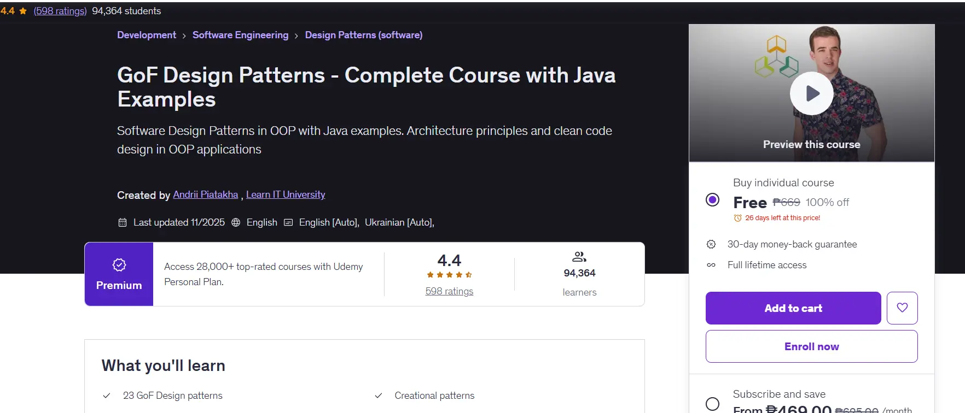Click the Enroll now button
Viewport: 965px width, 413px height.
[812, 346]
